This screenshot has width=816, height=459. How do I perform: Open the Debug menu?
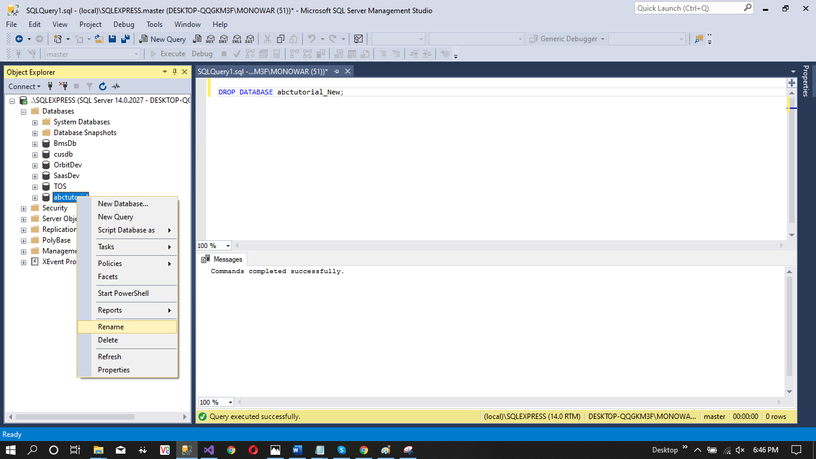(x=124, y=25)
